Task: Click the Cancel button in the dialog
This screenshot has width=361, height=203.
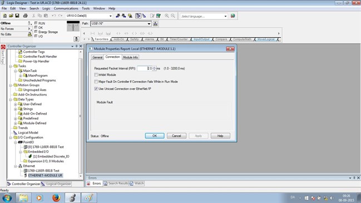Action: [176, 136]
